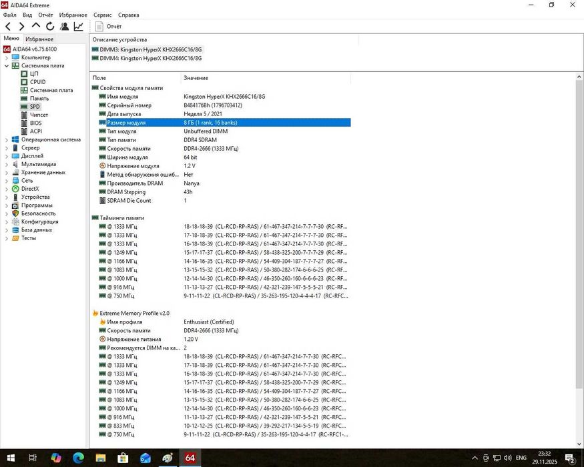This screenshot has width=584, height=467.
Task: Open File Explorer from the taskbar
Action: click(101, 458)
